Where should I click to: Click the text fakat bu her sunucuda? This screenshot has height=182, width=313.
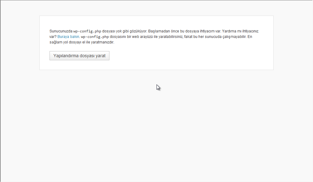[x=202, y=36]
